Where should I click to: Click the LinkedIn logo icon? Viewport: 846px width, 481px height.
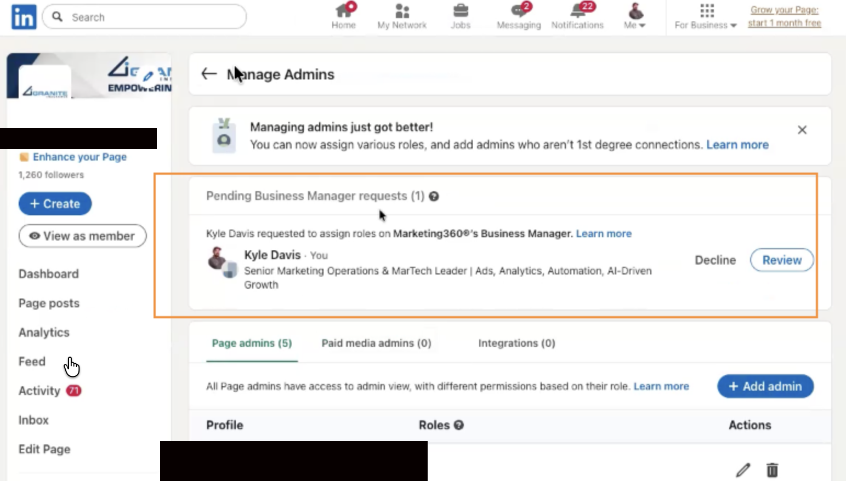[24, 17]
